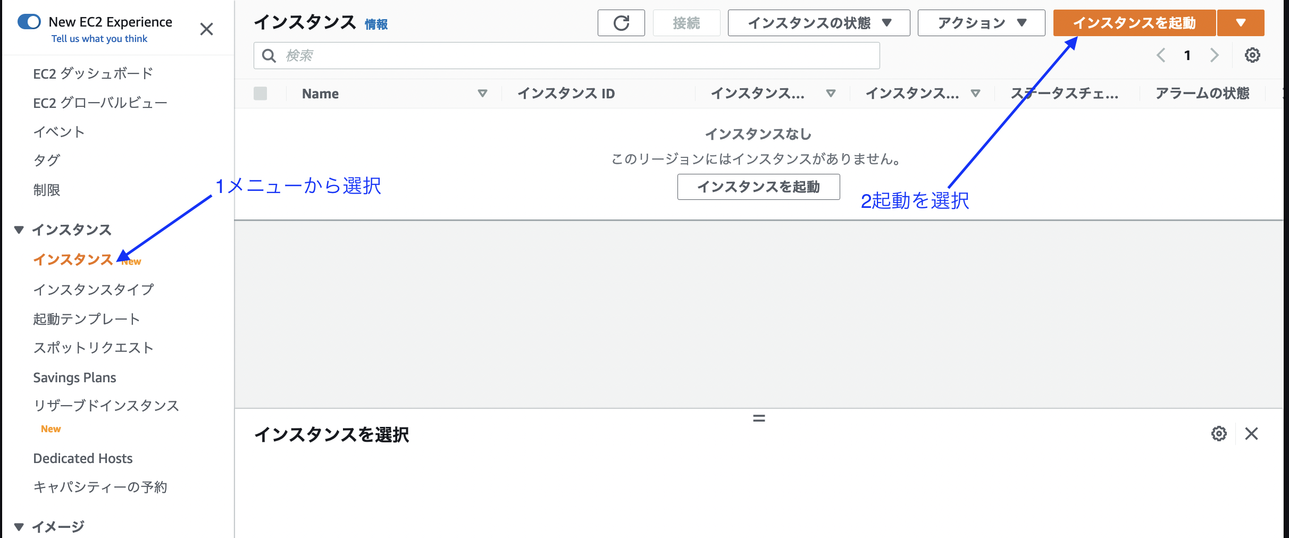Dismiss the New EC2 Experience banner
This screenshot has width=1289, height=538.
pos(206,29)
